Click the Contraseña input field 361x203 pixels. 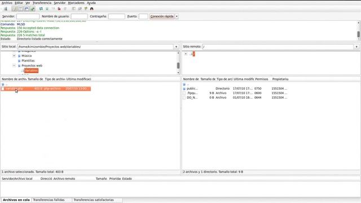click(x=117, y=16)
